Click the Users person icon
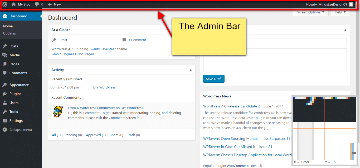 (x=5, y=103)
